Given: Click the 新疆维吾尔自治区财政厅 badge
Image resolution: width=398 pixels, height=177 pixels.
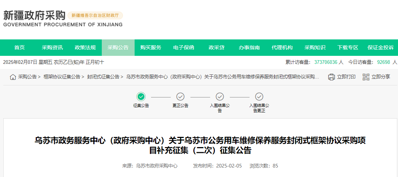Looking at the screenshot, I should pyautogui.click(x=95, y=16).
